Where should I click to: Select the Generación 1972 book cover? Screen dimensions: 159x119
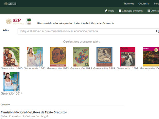click(58, 57)
